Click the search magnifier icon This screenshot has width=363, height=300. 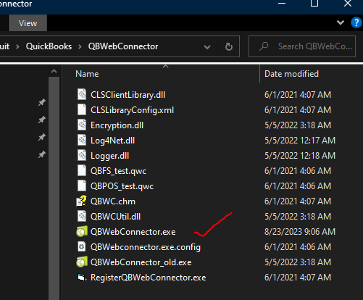tap(264, 46)
